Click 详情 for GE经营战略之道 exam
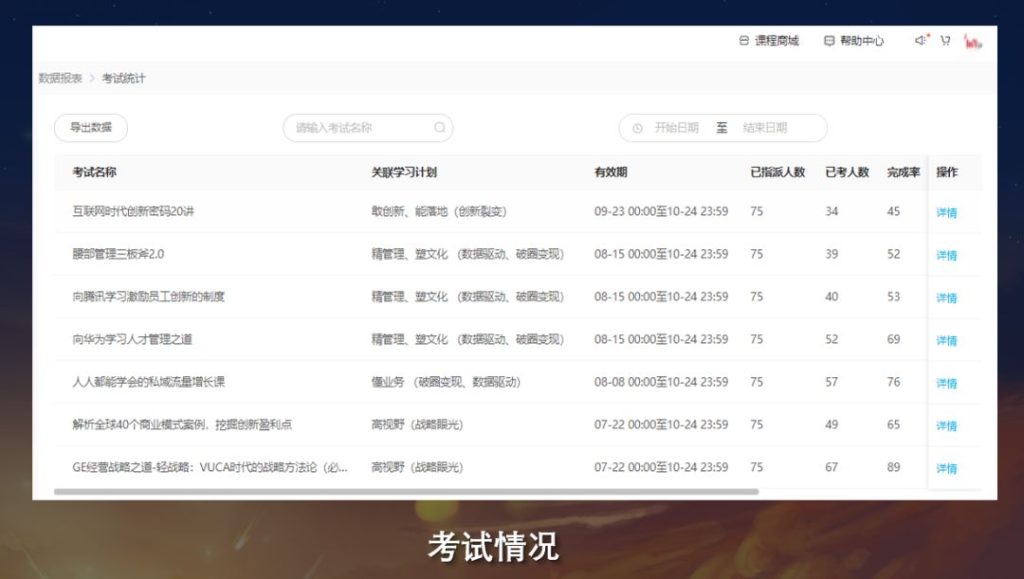Viewport: 1024px width, 579px height. [946, 468]
